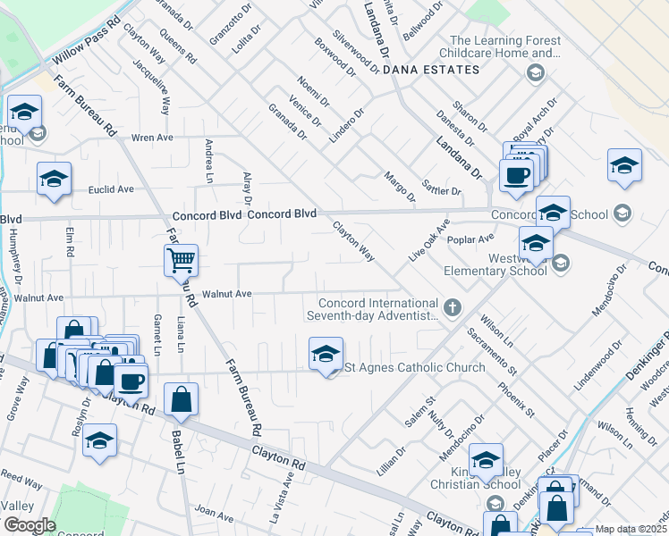Click the King's Valley Christian School gray pin
Viewport: 669px width, 536px height.
[495, 504]
